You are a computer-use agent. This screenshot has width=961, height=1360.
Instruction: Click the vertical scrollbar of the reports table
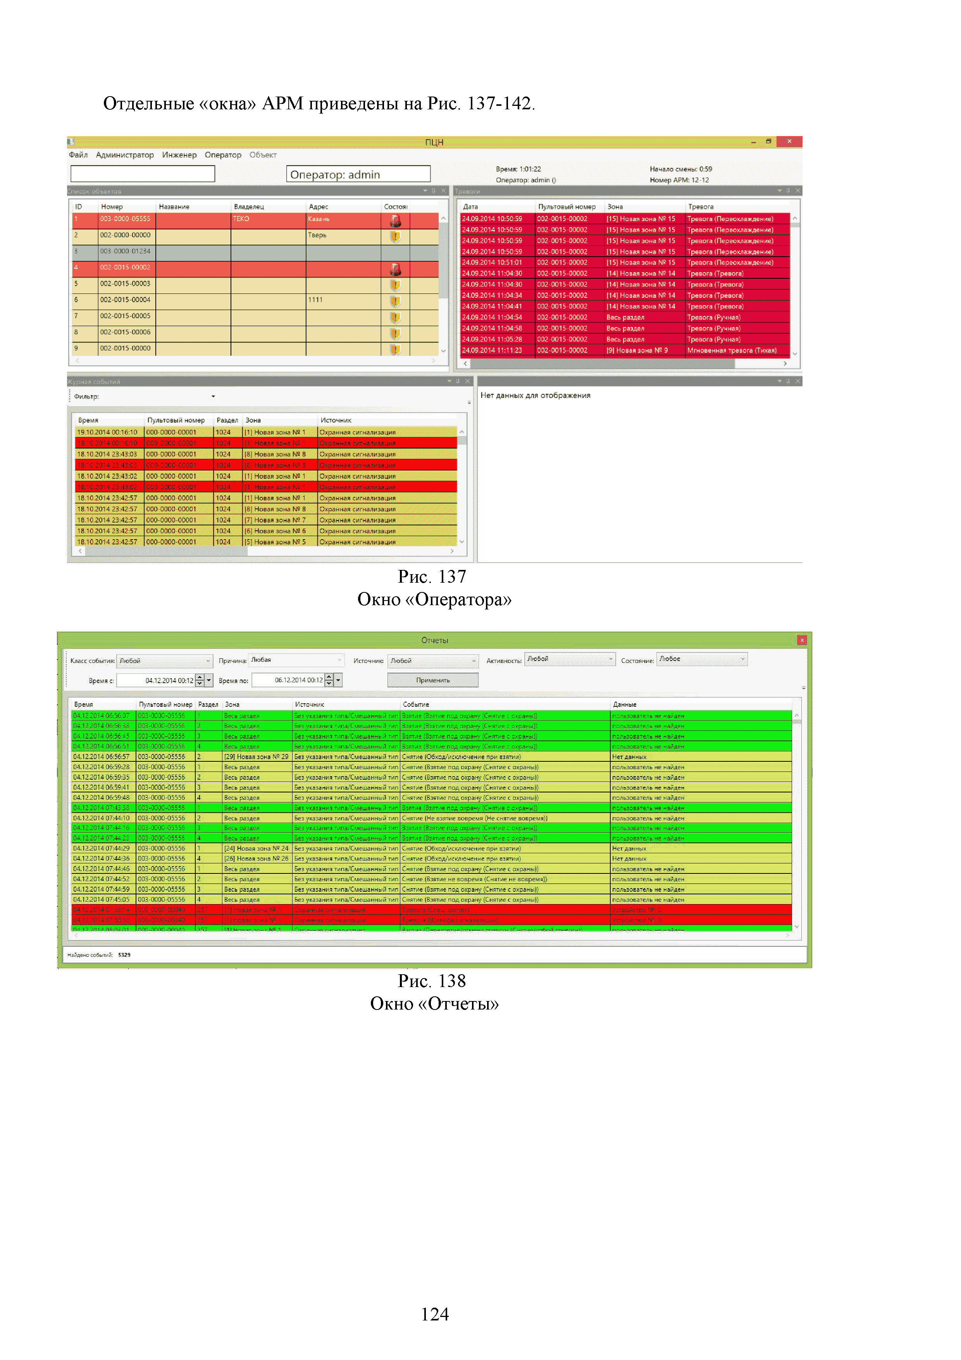tap(796, 820)
